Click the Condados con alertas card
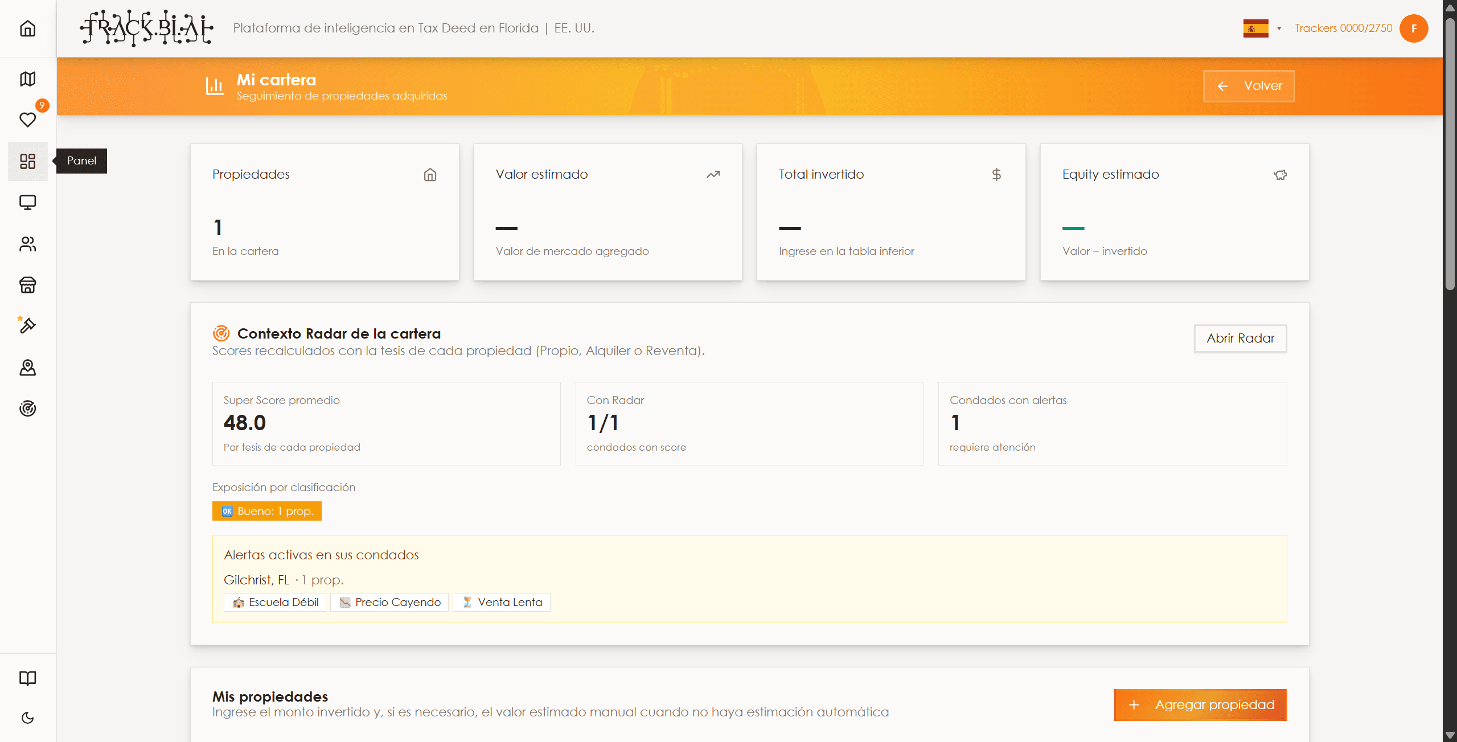This screenshot has height=742, width=1457. coord(1113,423)
